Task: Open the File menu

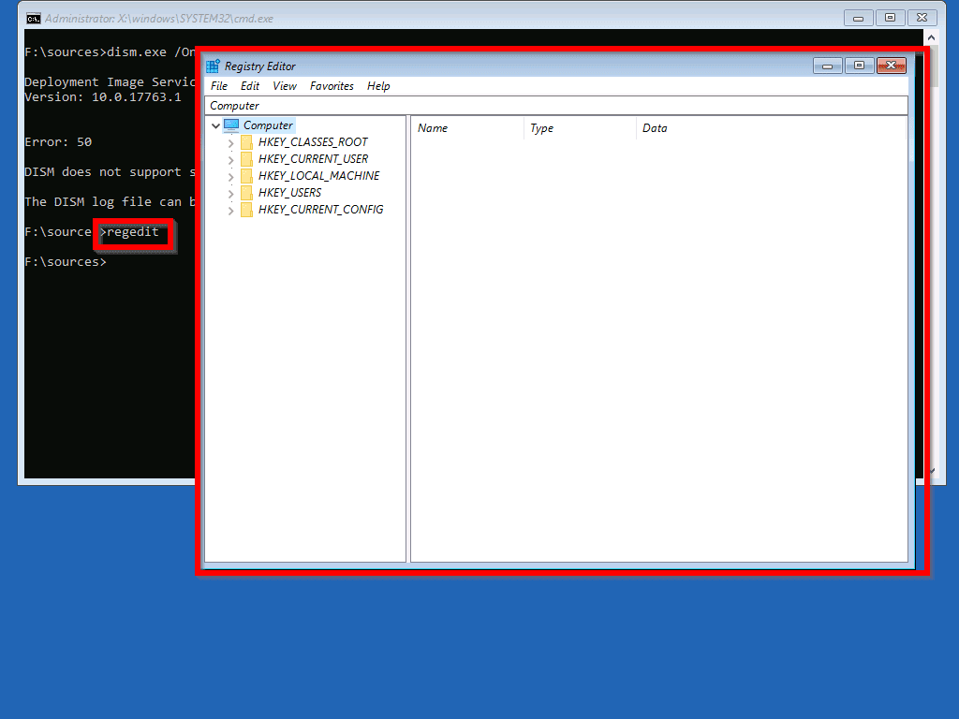Action: (x=219, y=86)
